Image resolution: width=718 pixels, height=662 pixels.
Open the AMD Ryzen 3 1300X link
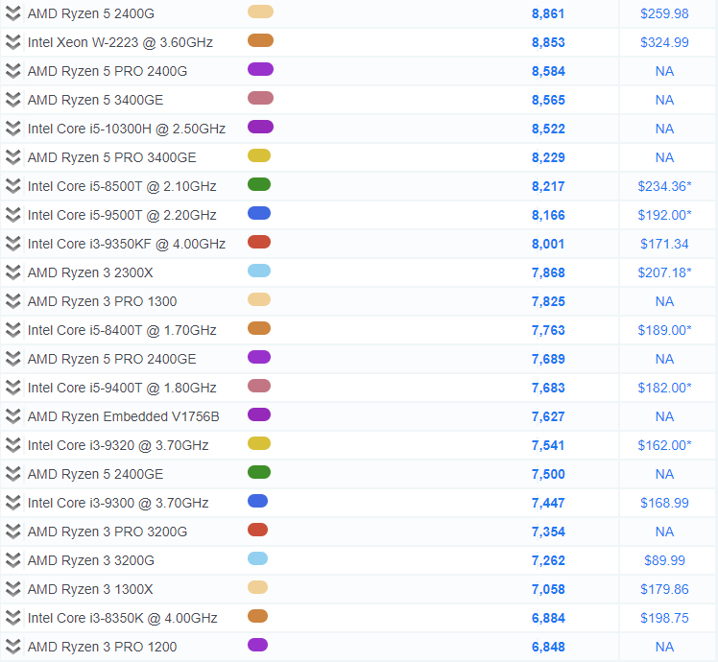[x=90, y=589]
